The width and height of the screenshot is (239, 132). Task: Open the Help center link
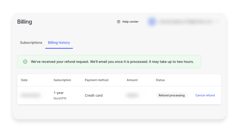point(130,22)
